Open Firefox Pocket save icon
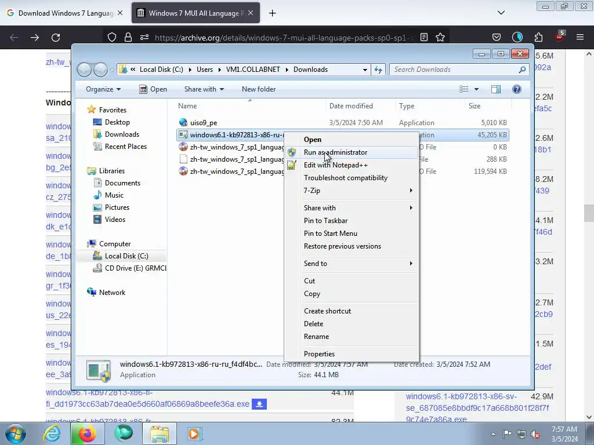 tap(497, 37)
